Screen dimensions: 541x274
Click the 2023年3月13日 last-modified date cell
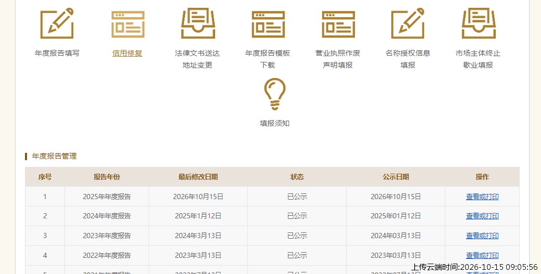198,255
